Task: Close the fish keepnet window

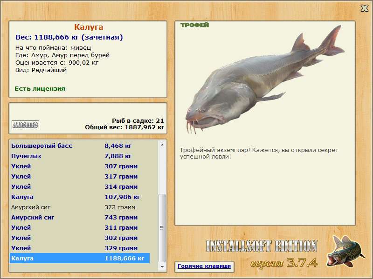Action: tap(364, 8)
